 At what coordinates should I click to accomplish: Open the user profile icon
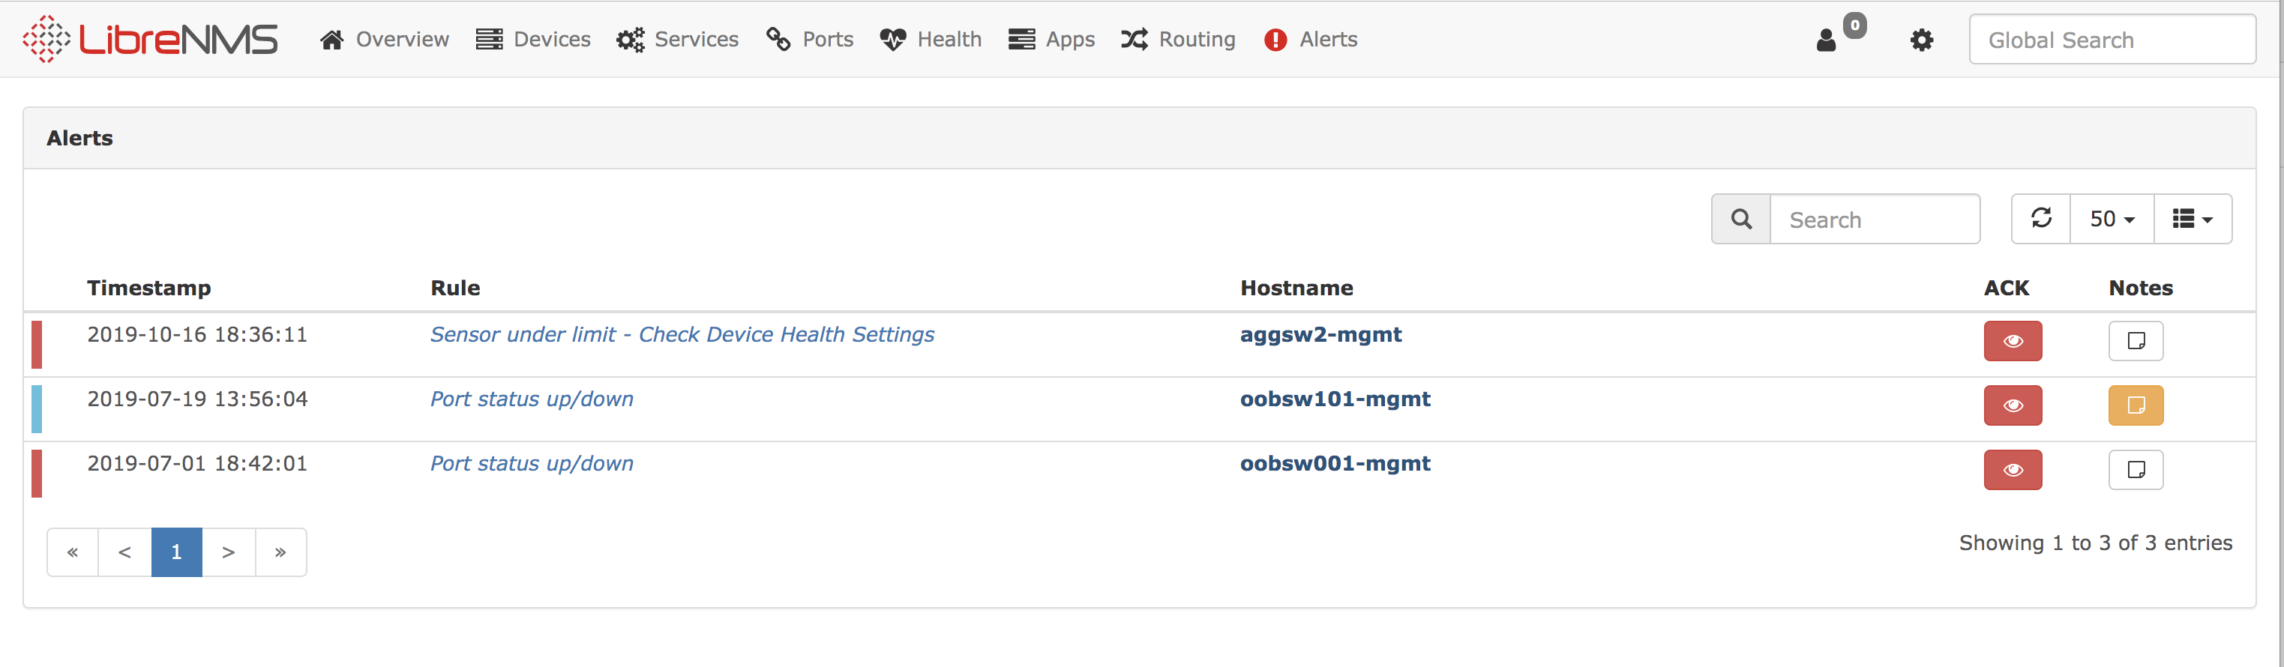1826,40
